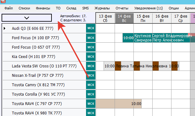Select Toyota Camry (Х 812 ТМ 777) row
This screenshot has width=195, height=116.
click(x=44, y=85)
